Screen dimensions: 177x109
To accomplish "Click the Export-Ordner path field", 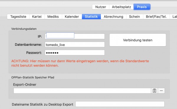I will pyautogui.click(x=82, y=91).
